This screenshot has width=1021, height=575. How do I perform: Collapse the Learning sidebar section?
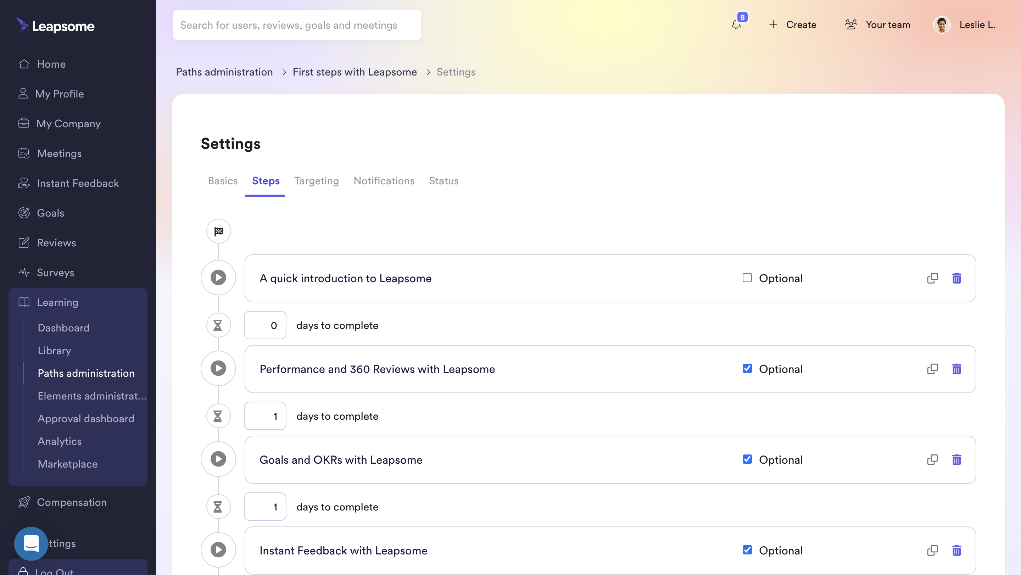pyautogui.click(x=57, y=302)
